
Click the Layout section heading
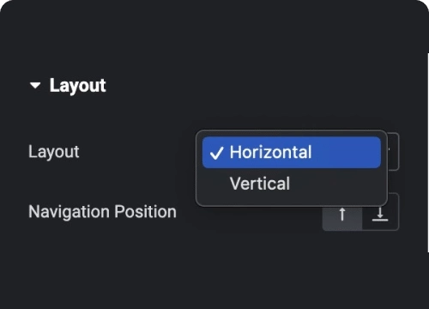click(x=77, y=85)
